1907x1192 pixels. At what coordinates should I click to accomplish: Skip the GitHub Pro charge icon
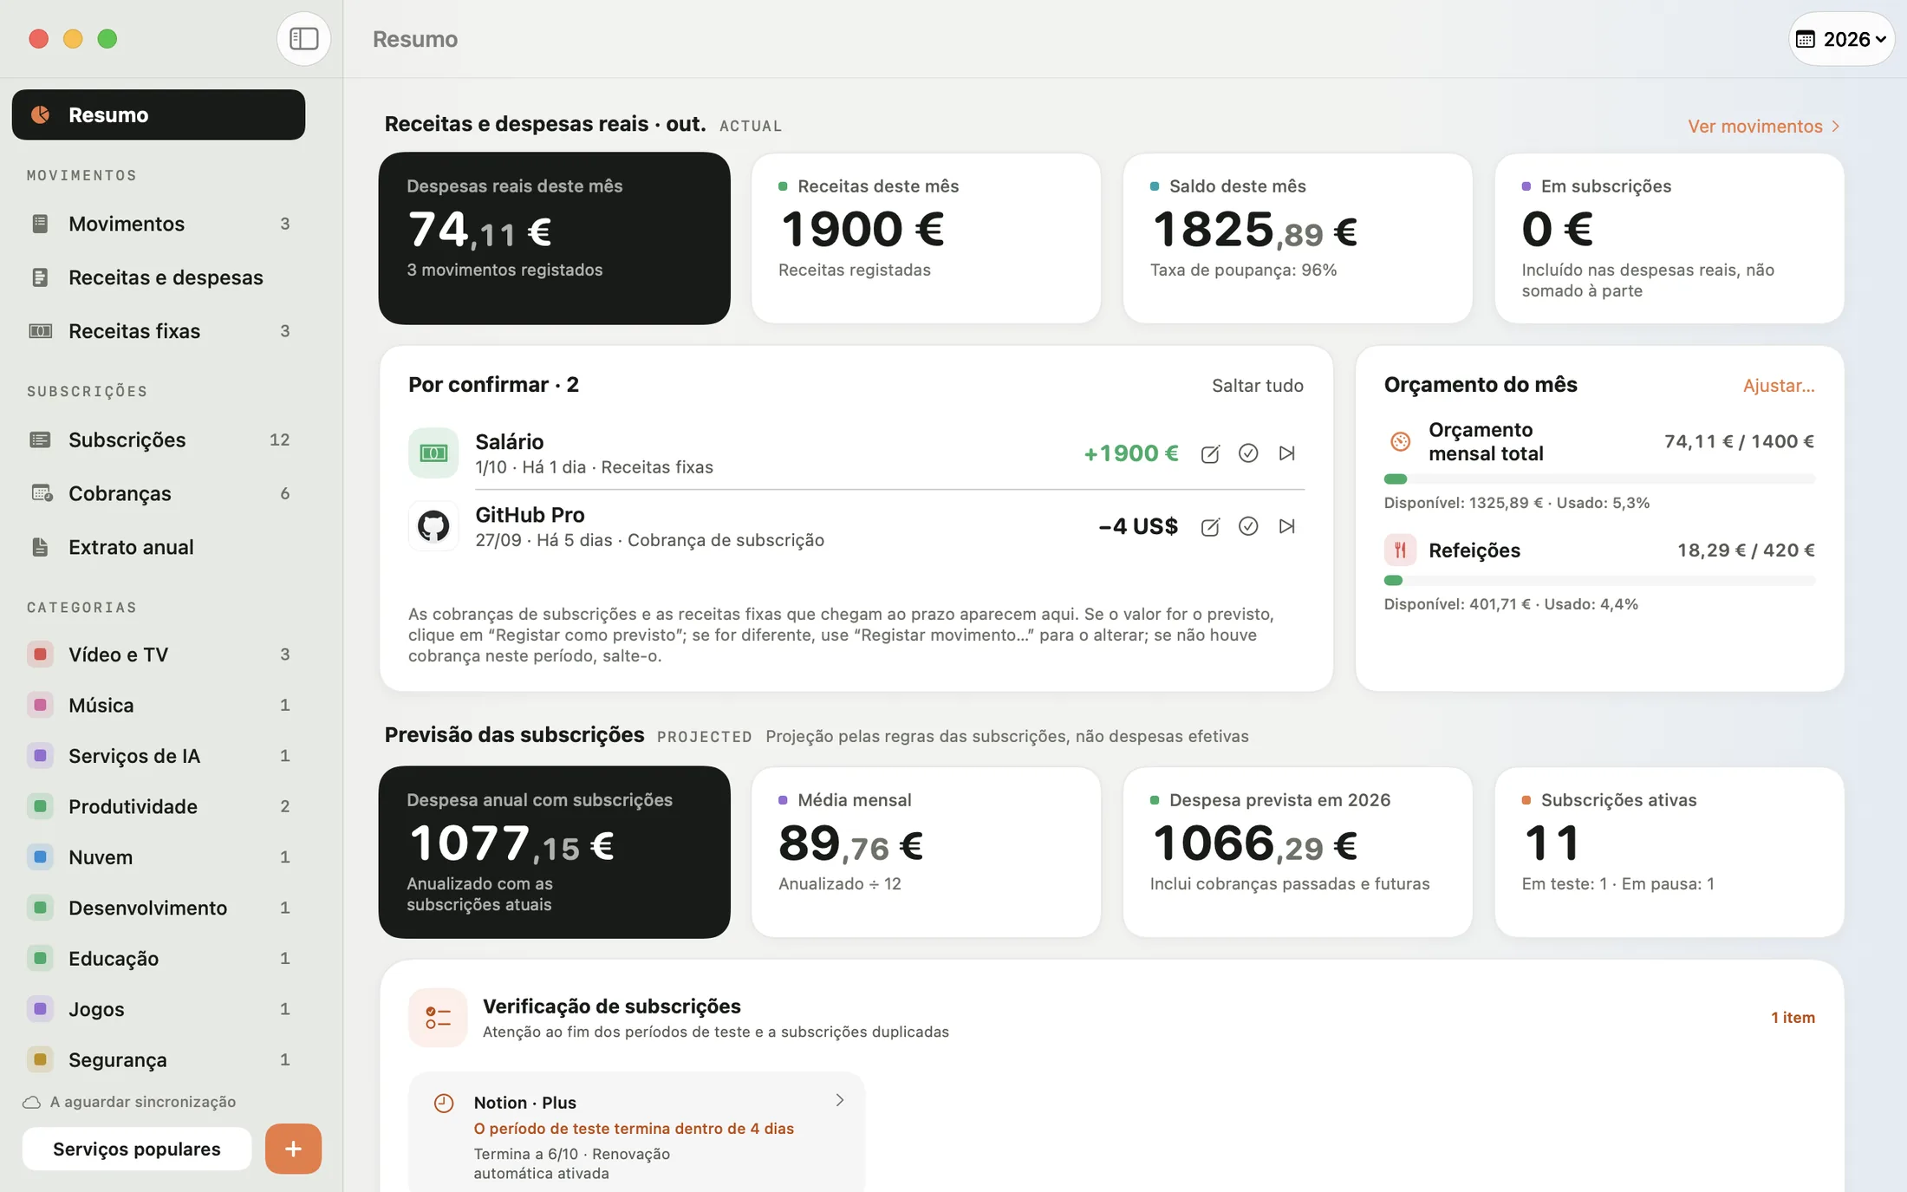1287,526
